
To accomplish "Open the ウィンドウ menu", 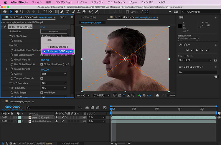I will pos(147,2).
